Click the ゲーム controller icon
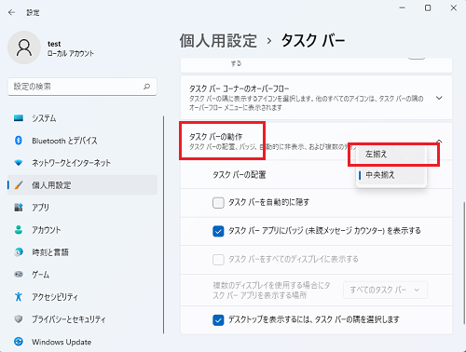Viewport: 466px width, 352px height. [19, 275]
